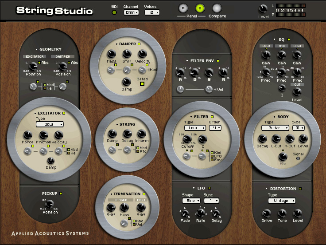This screenshot has width=326, height=245.
Task: Click the LFO Fade knob
Action: [x=185, y=213]
